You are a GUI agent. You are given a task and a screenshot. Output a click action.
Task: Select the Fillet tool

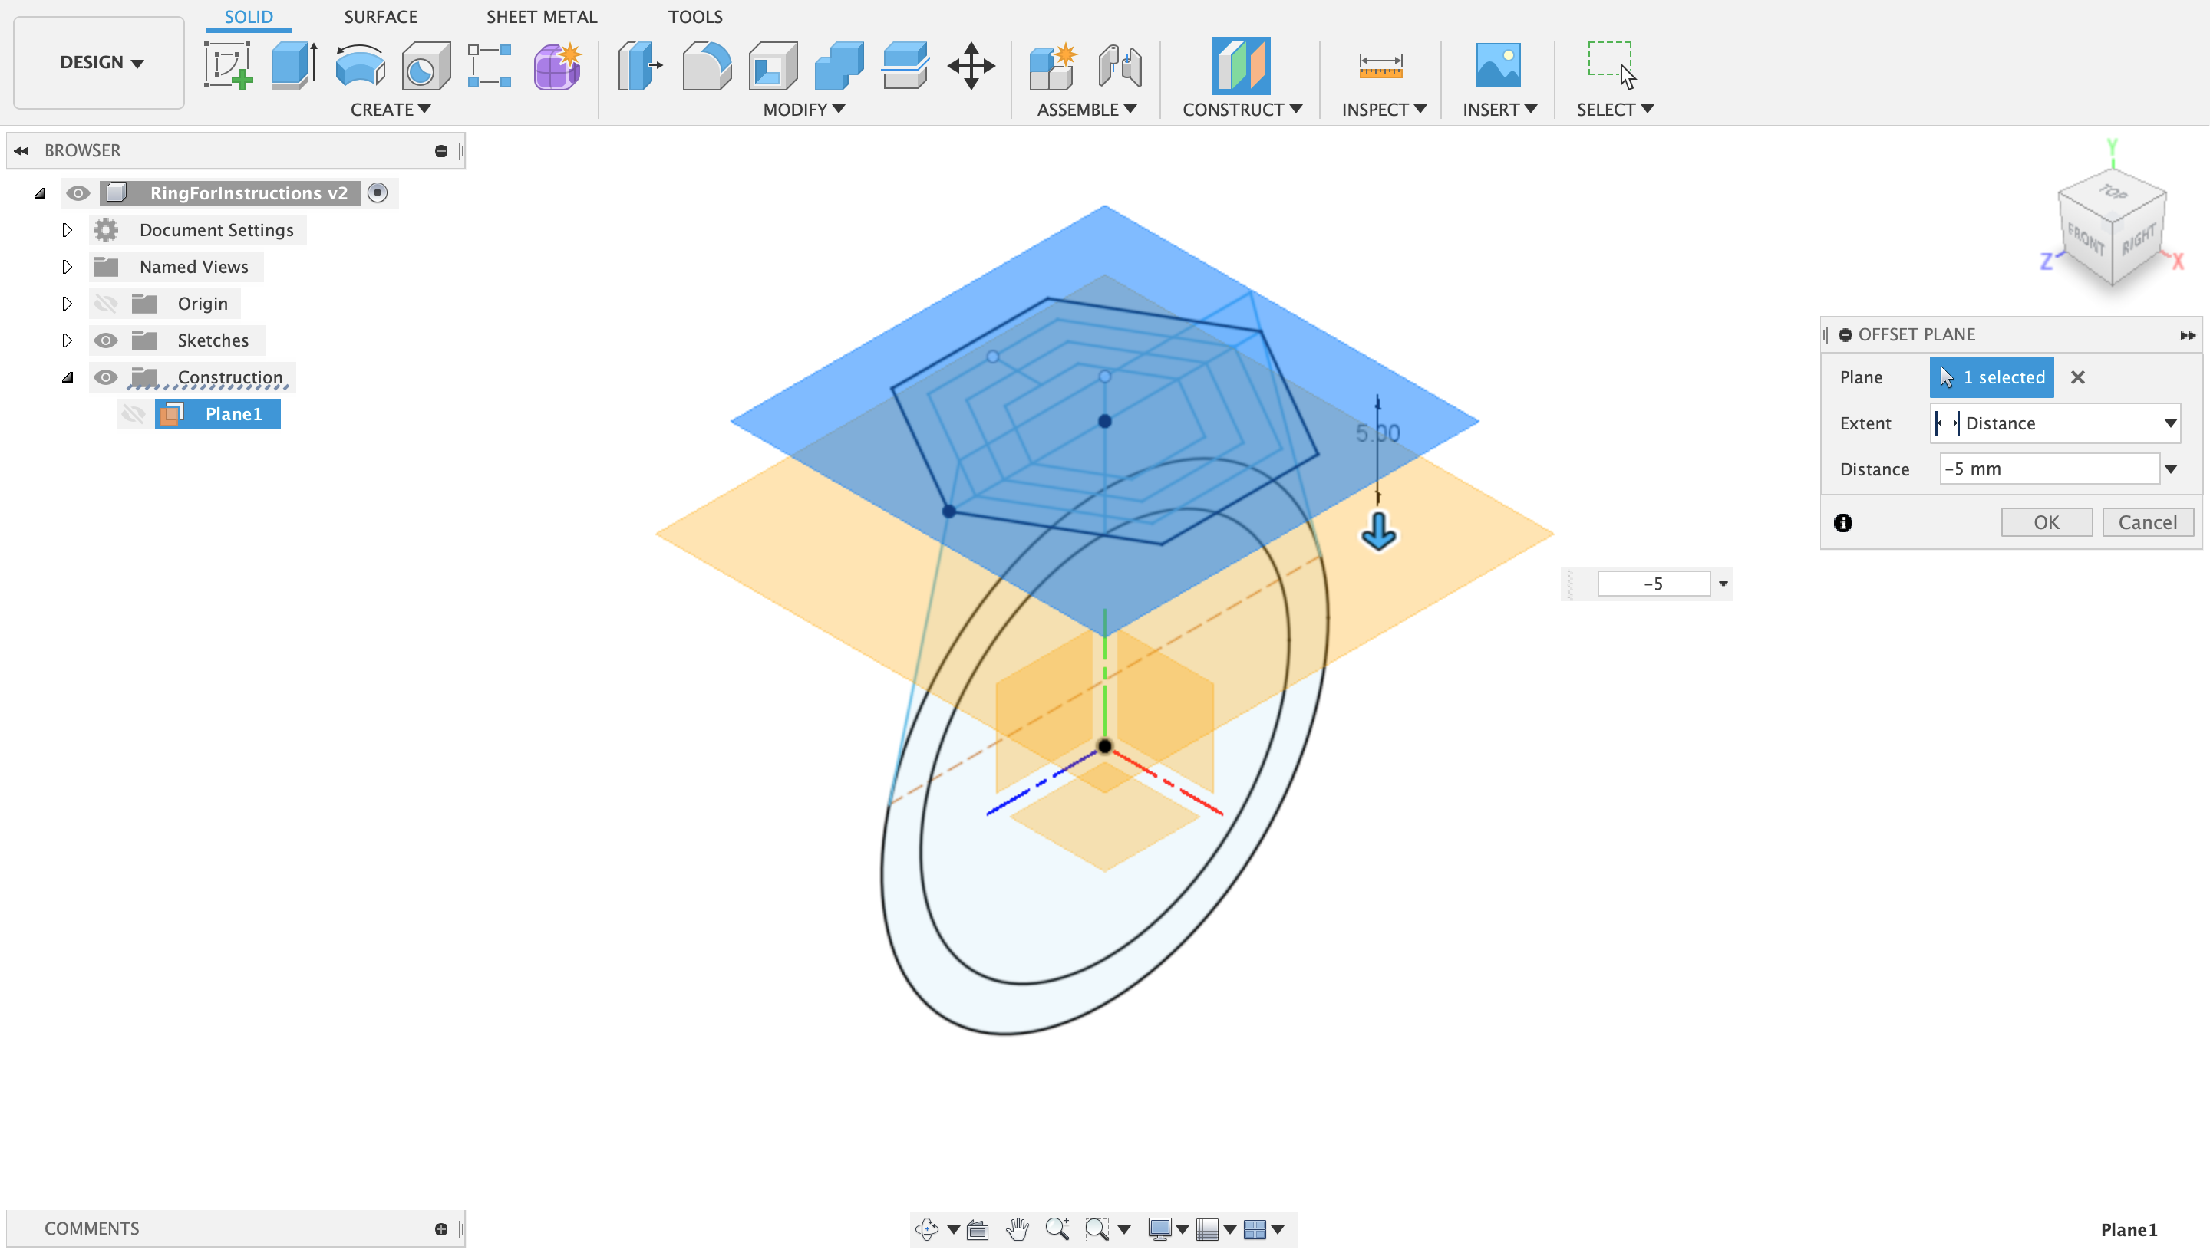tap(706, 65)
